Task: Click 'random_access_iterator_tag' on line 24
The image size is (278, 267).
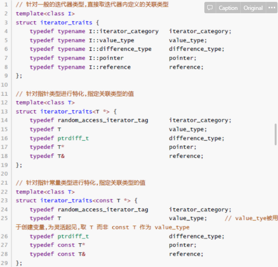Action: tap(103, 210)
